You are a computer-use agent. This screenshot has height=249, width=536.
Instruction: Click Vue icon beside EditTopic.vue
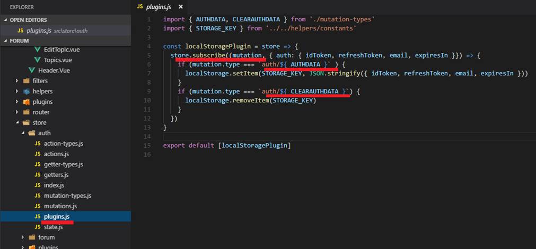(x=38, y=49)
